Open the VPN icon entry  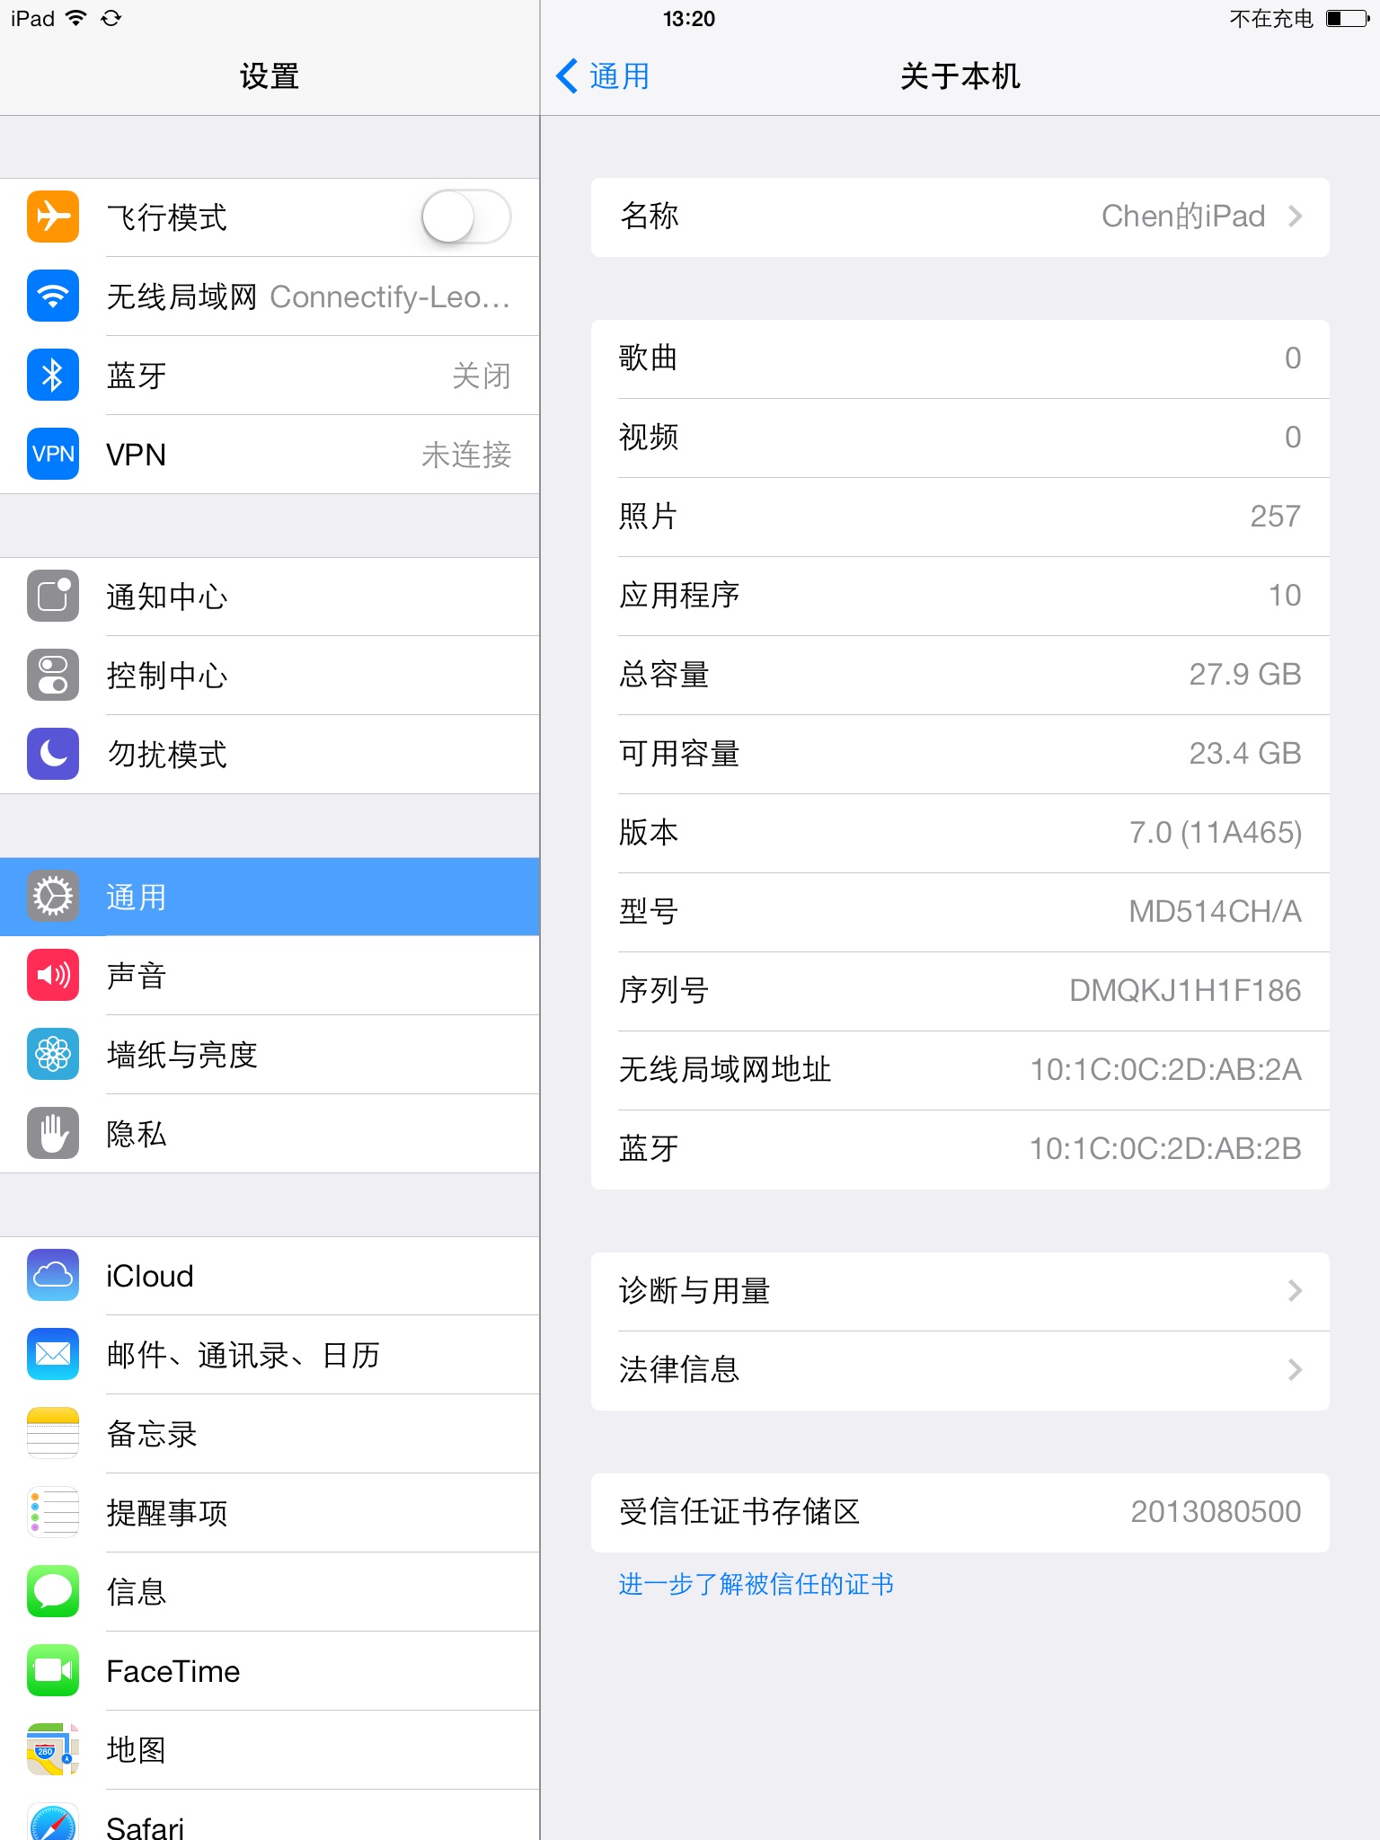point(53,454)
